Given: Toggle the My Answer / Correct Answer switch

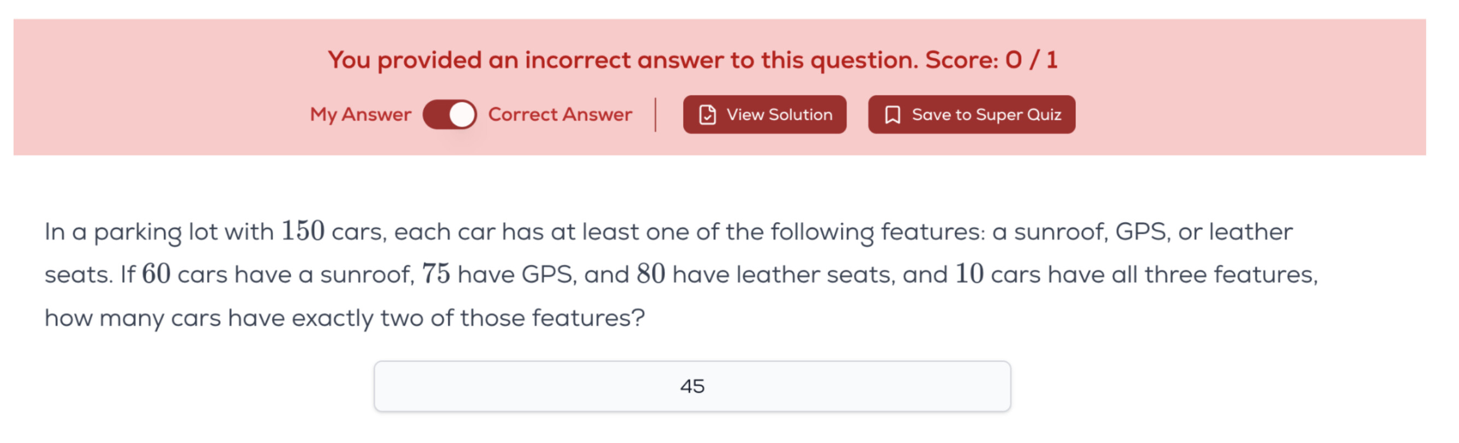Looking at the screenshot, I should [449, 115].
